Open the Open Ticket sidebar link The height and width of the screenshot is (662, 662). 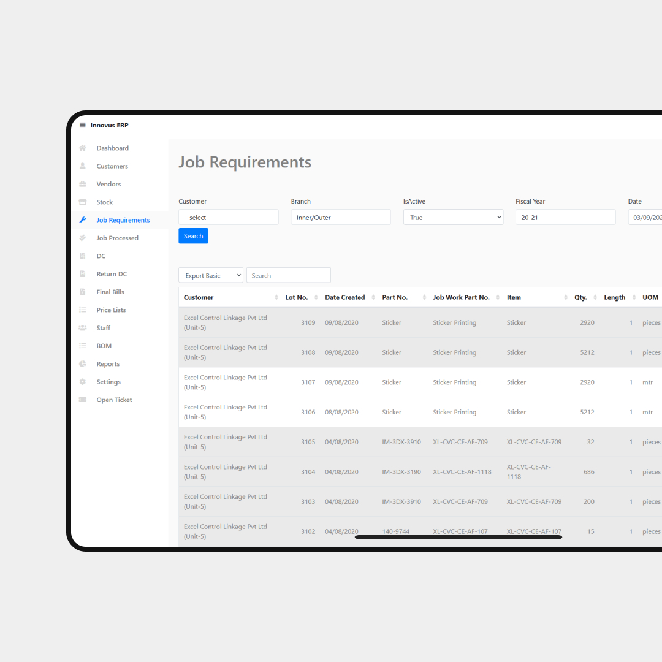[x=114, y=400]
